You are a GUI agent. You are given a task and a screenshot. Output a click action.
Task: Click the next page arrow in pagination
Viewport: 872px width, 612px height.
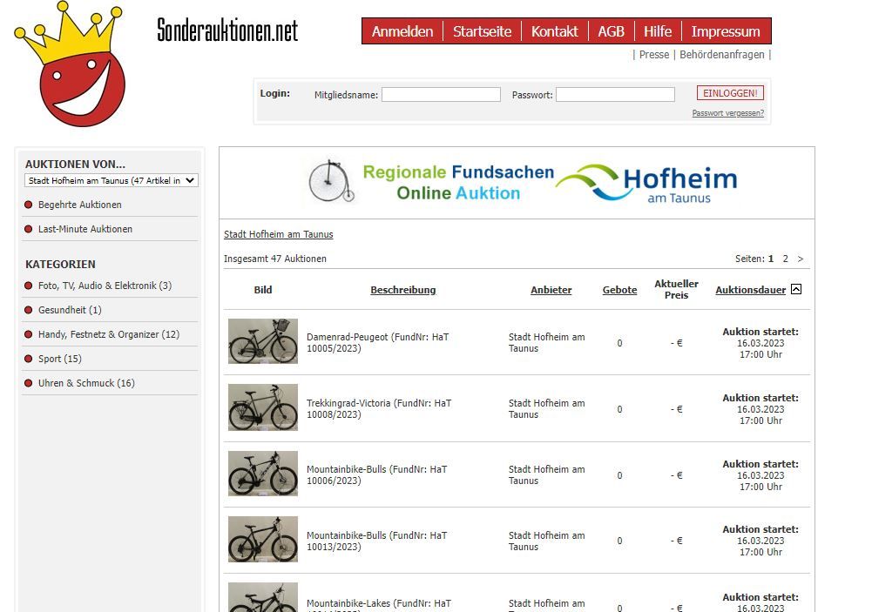[801, 259]
